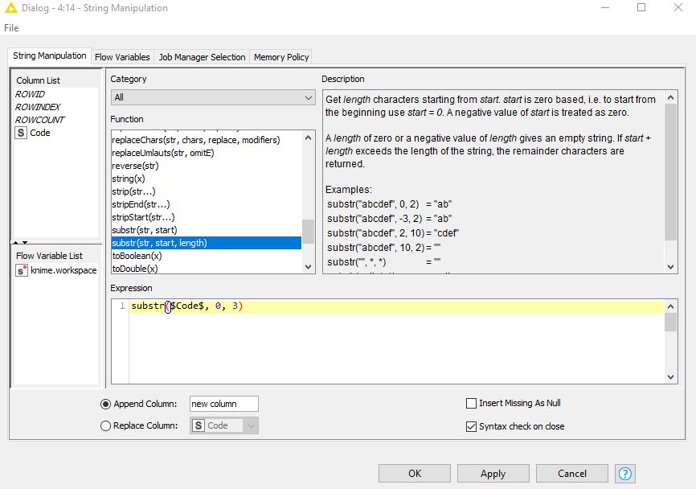Click Description panel scroll down arrow
Viewport: 696px width, 489px height.
[671, 267]
